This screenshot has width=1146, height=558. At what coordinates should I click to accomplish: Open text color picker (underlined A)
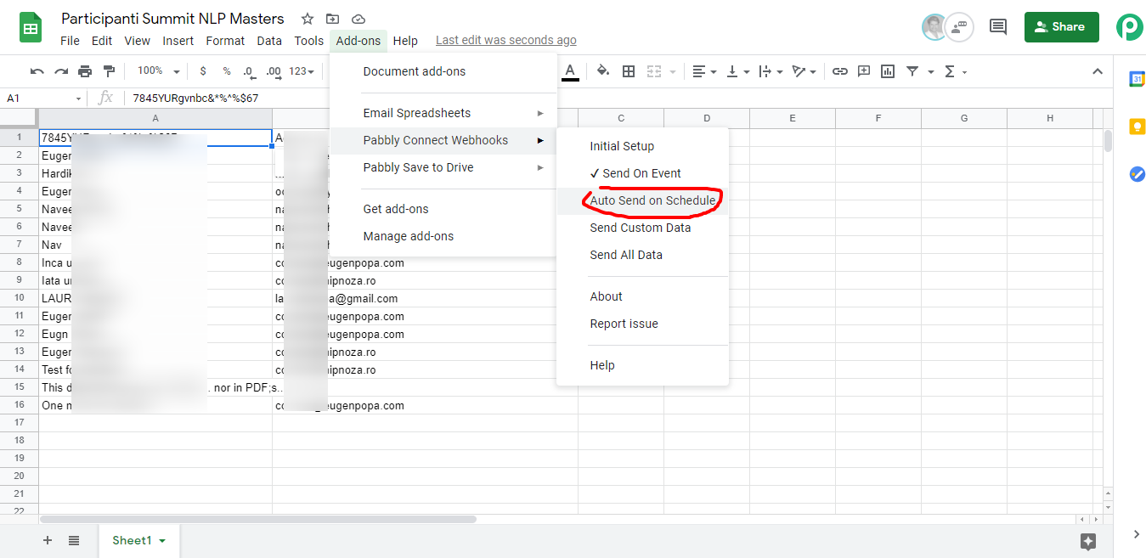(x=570, y=71)
